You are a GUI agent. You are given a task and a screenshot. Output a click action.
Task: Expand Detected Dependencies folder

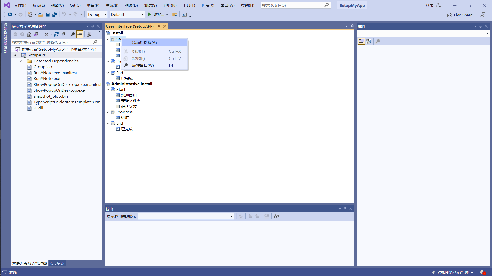(x=21, y=61)
